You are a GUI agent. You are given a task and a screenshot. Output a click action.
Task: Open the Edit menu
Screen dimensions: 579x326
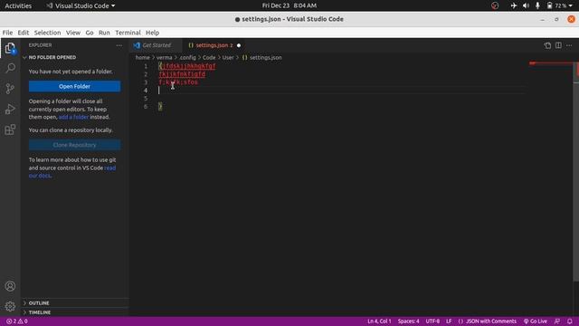24,33
